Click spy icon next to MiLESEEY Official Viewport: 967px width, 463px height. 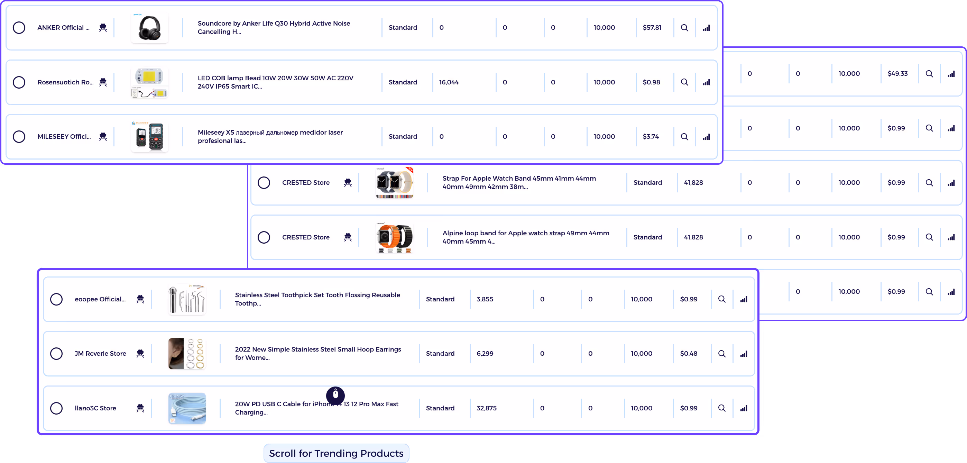(x=103, y=137)
